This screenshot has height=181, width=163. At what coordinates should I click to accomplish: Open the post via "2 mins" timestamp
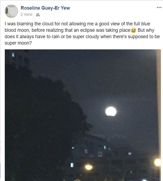pyautogui.click(x=26, y=15)
